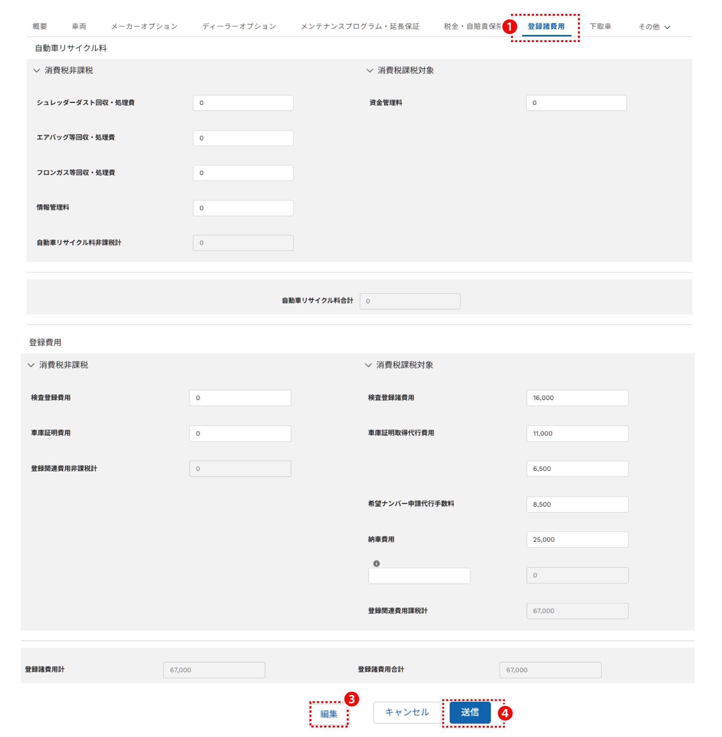Open the 下取車 tab
This screenshot has height=737, width=722.
600,27
